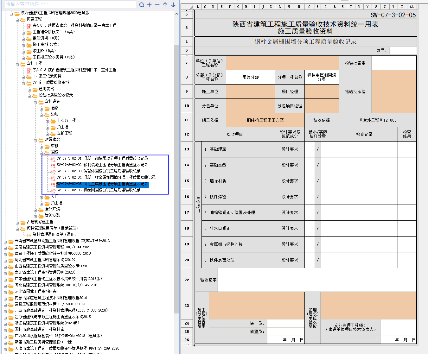Click the 室外环境 folder icon
This screenshot has height=354, width=428.
tap(41, 210)
